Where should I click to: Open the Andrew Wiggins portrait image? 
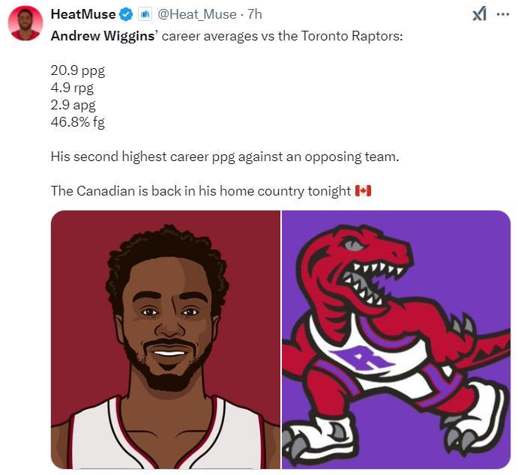click(166, 339)
